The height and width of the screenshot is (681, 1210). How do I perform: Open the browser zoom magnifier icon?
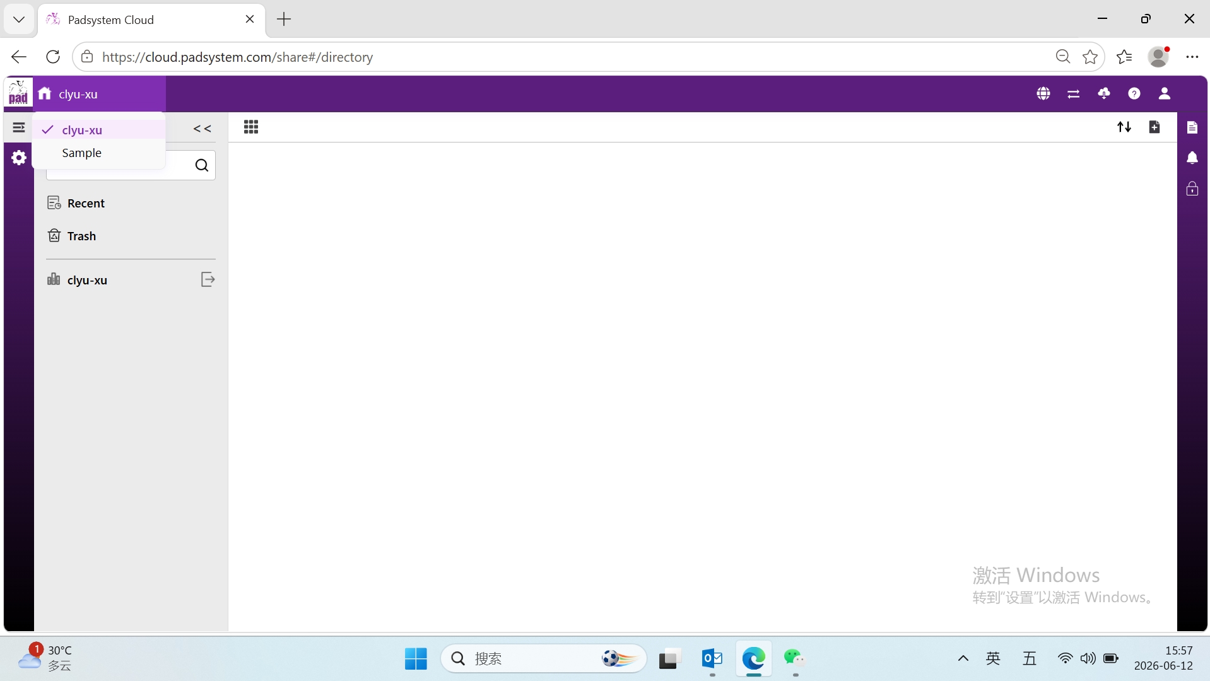click(1063, 57)
